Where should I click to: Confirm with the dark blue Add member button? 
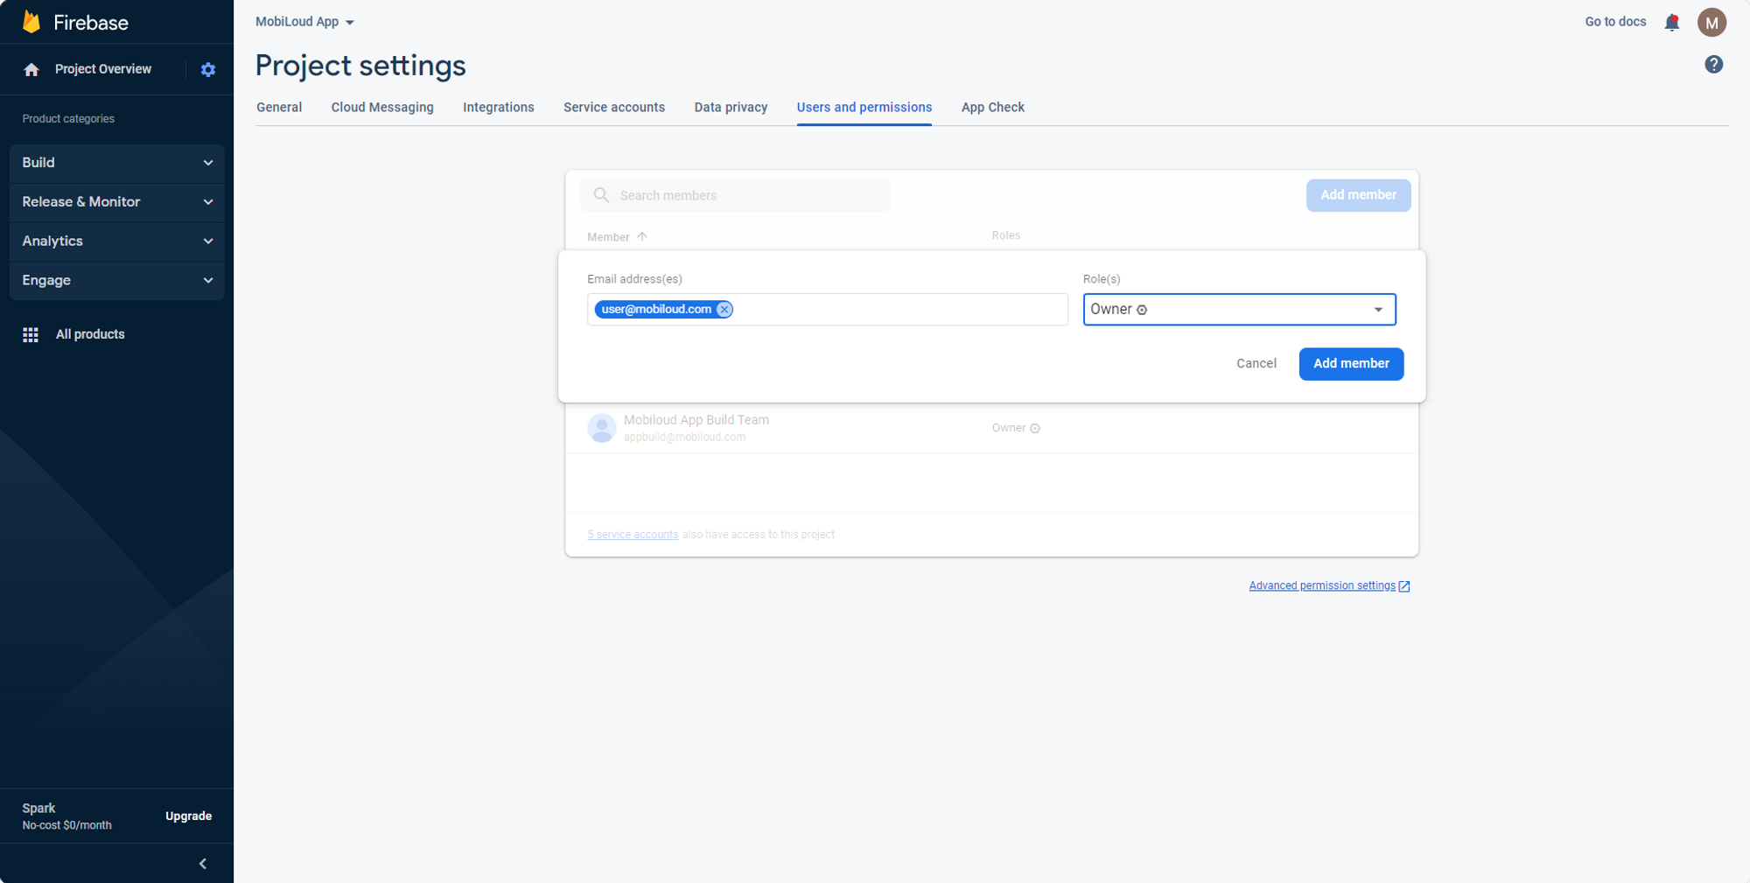[1351, 364]
